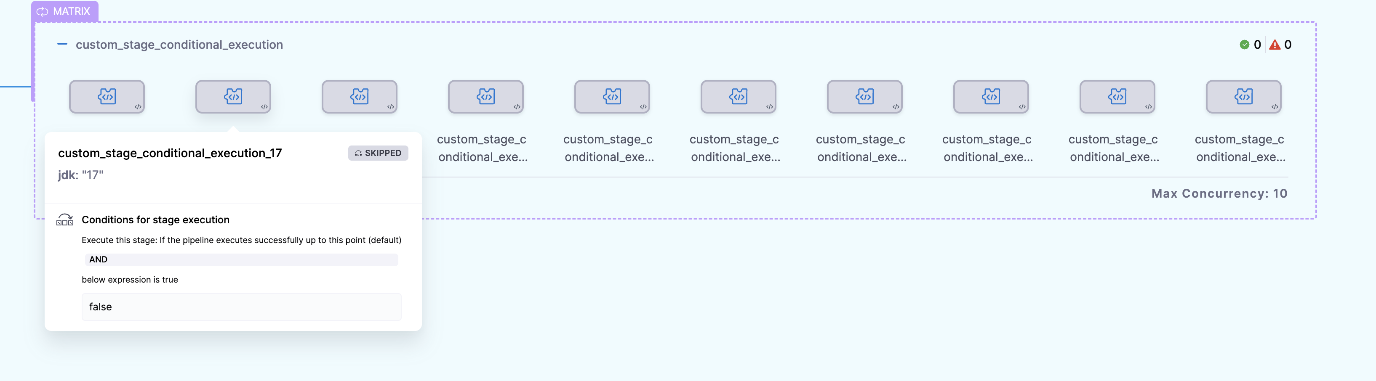Click the MATRIX loop tag
The width and height of the screenshot is (1376, 381).
pyautogui.click(x=64, y=11)
